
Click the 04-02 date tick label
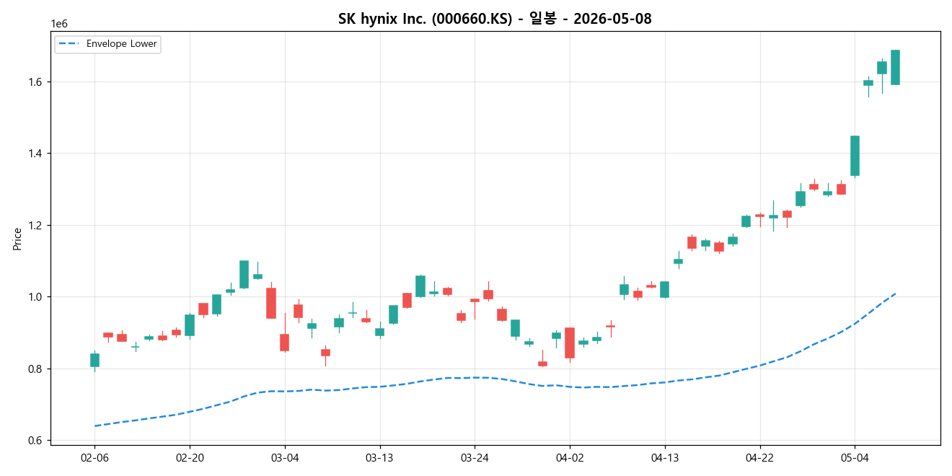(x=570, y=457)
